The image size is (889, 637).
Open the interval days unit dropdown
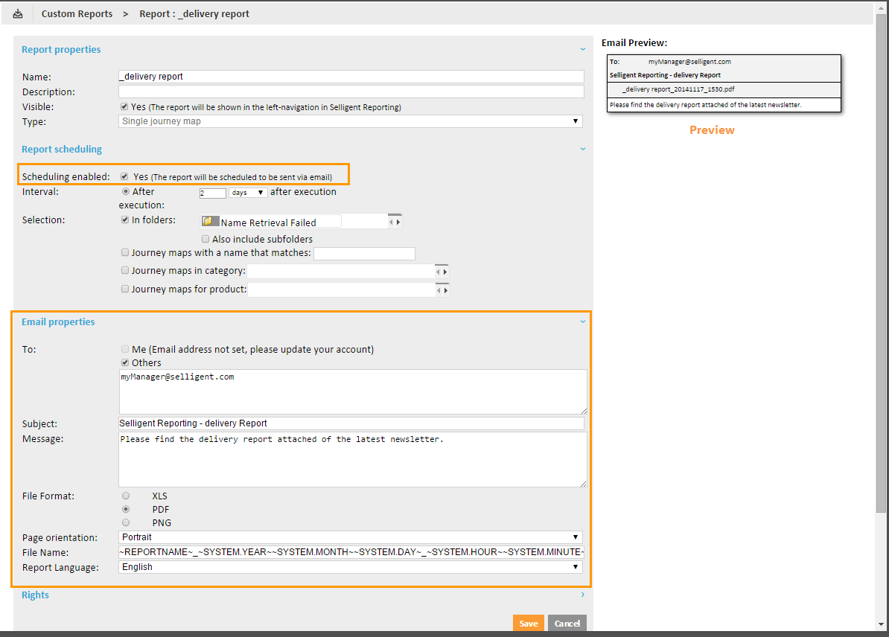248,193
